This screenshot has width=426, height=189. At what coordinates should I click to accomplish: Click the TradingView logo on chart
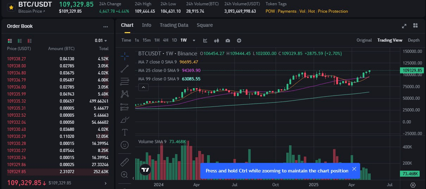[x=145, y=170]
